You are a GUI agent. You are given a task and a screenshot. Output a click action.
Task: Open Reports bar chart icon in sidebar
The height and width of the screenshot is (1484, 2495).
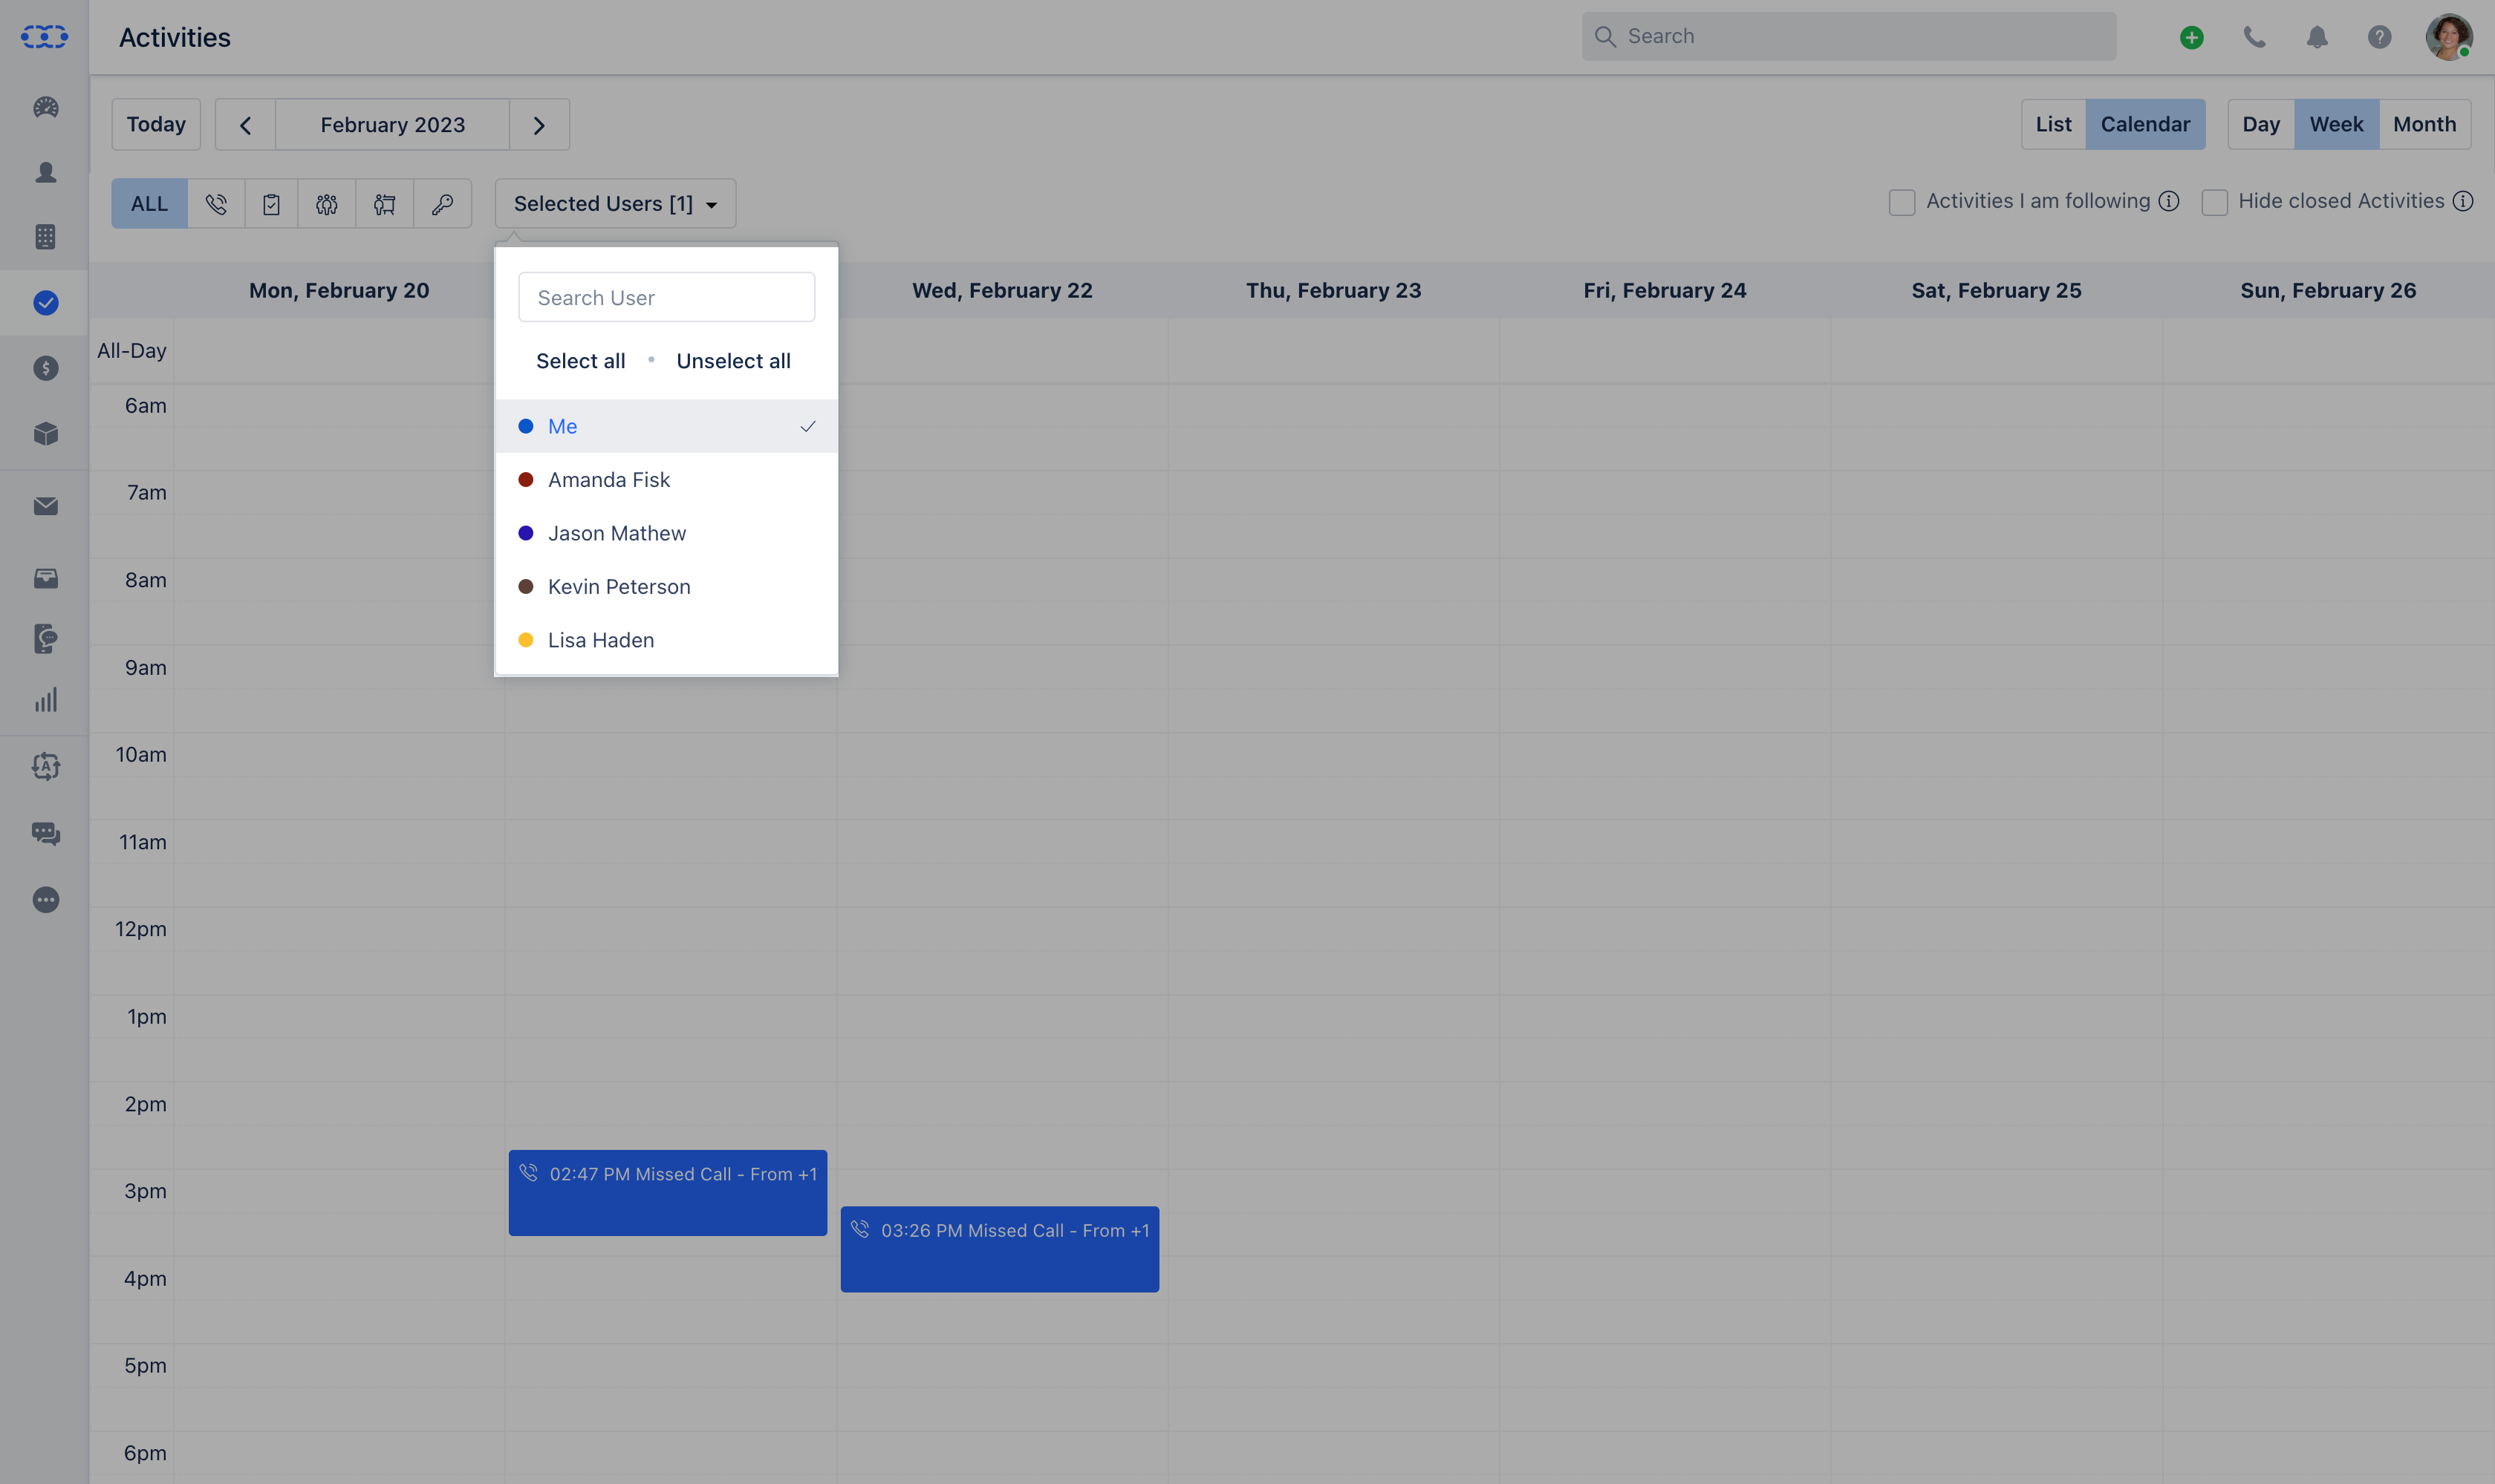(46, 700)
